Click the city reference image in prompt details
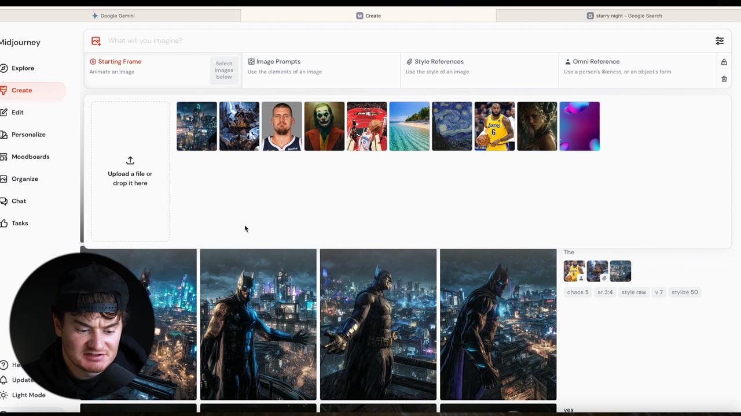Image resolution: width=741 pixels, height=416 pixels. [x=621, y=271]
